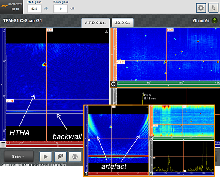
Task: Click the red horizontal T-view ruler handle
Action: tap(58, 146)
